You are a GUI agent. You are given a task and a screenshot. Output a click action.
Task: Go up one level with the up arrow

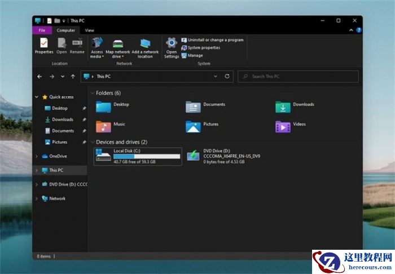(x=73, y=77)
